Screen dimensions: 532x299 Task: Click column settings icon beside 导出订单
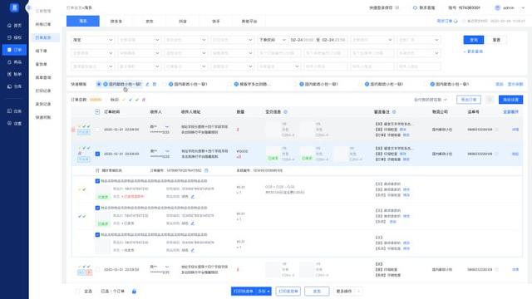[490, 100]
